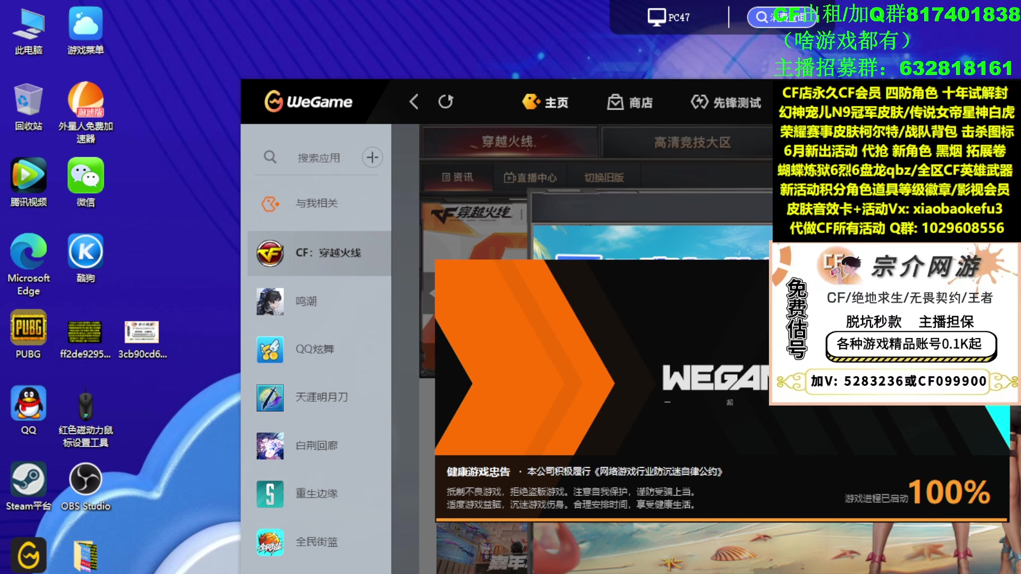Open the 先锋测试 tab
1021x574 pixels.
coord(726,102)
